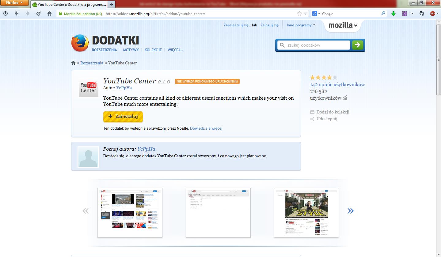Screen dimensions: 441x257
Task: Open MOTYWY navigation item
Action: pos(131,50)
